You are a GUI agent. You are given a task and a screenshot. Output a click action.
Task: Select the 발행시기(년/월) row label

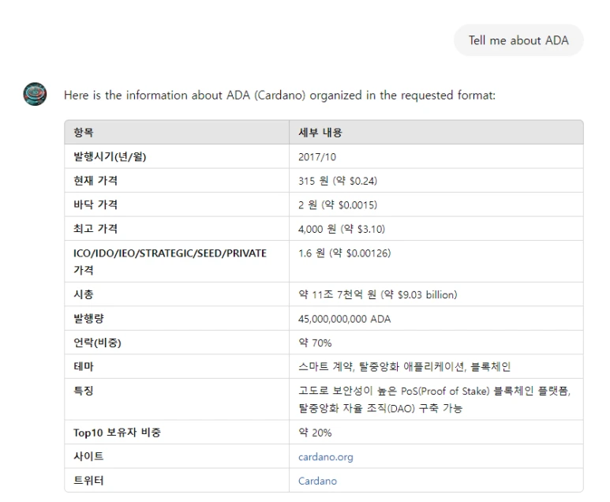[110, 156]
